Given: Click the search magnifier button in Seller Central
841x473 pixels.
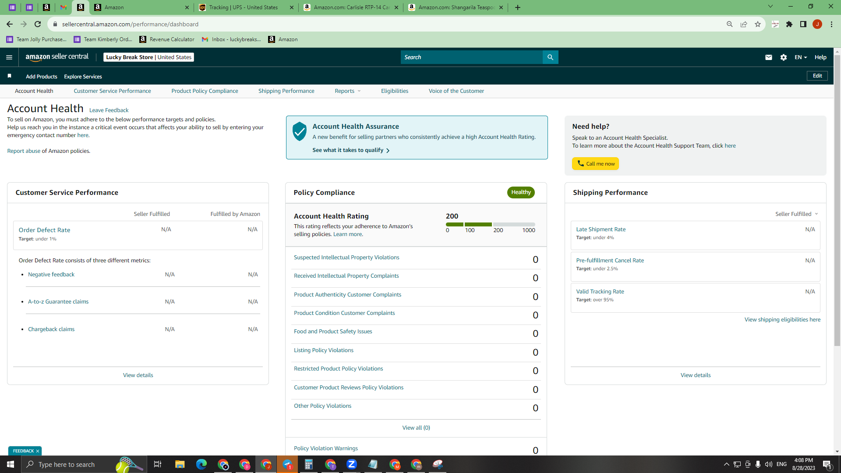Looking at the screenshot, I should pyautogui.click(x=550, y=57).
